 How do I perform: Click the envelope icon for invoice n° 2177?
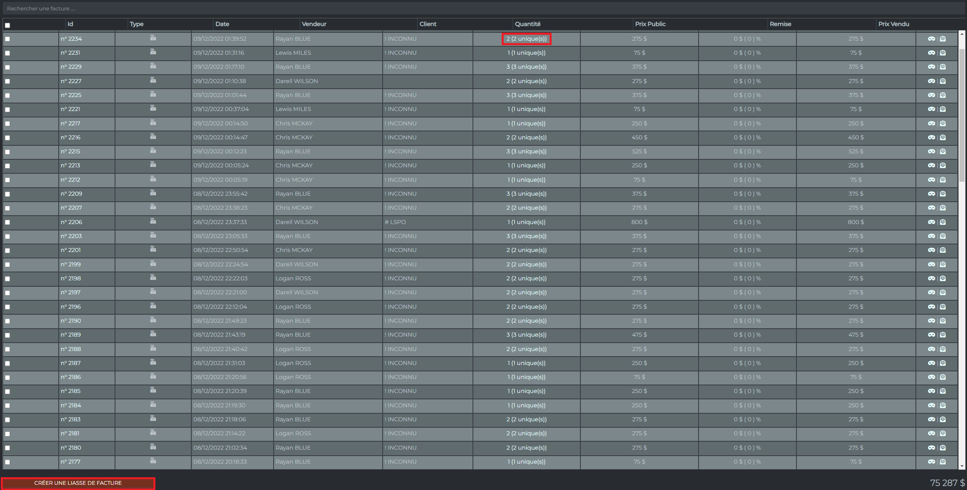click(x=943, y=462)
